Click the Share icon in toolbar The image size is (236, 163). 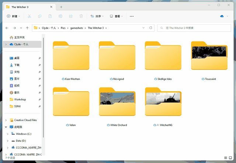[71, 16]
